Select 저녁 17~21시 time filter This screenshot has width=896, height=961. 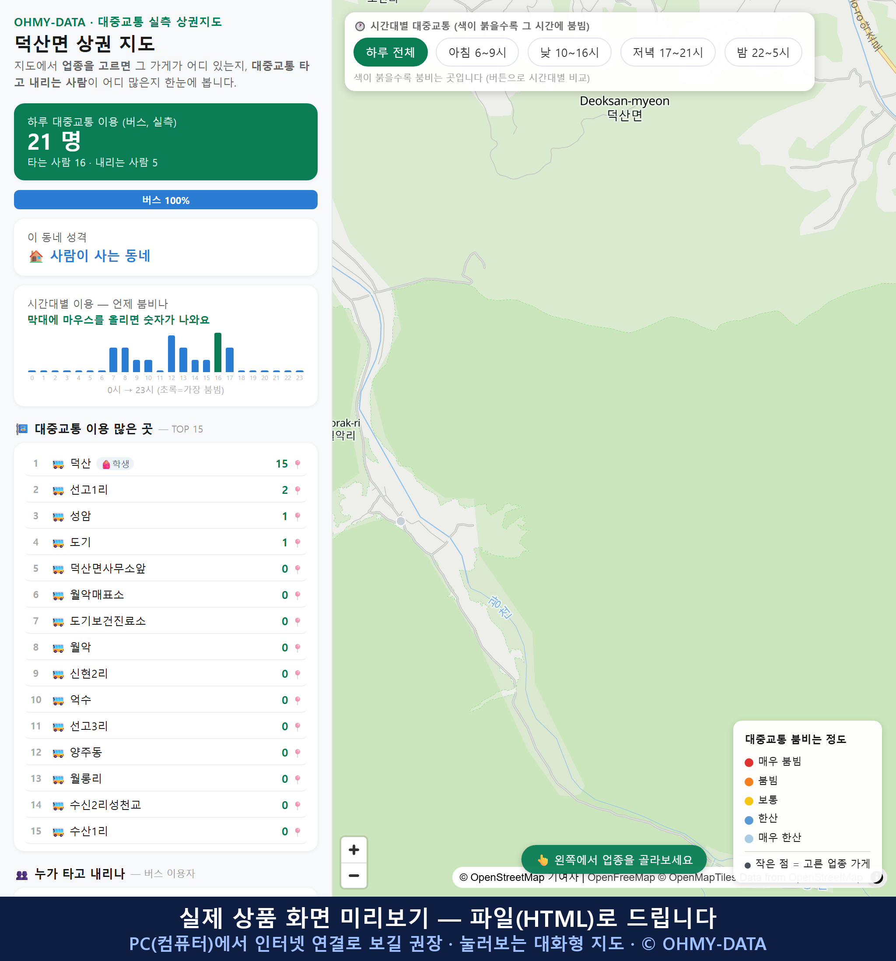pos(668,52)
